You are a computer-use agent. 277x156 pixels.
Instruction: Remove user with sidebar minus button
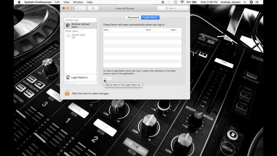pyautogui.click(x=71, y=83)
